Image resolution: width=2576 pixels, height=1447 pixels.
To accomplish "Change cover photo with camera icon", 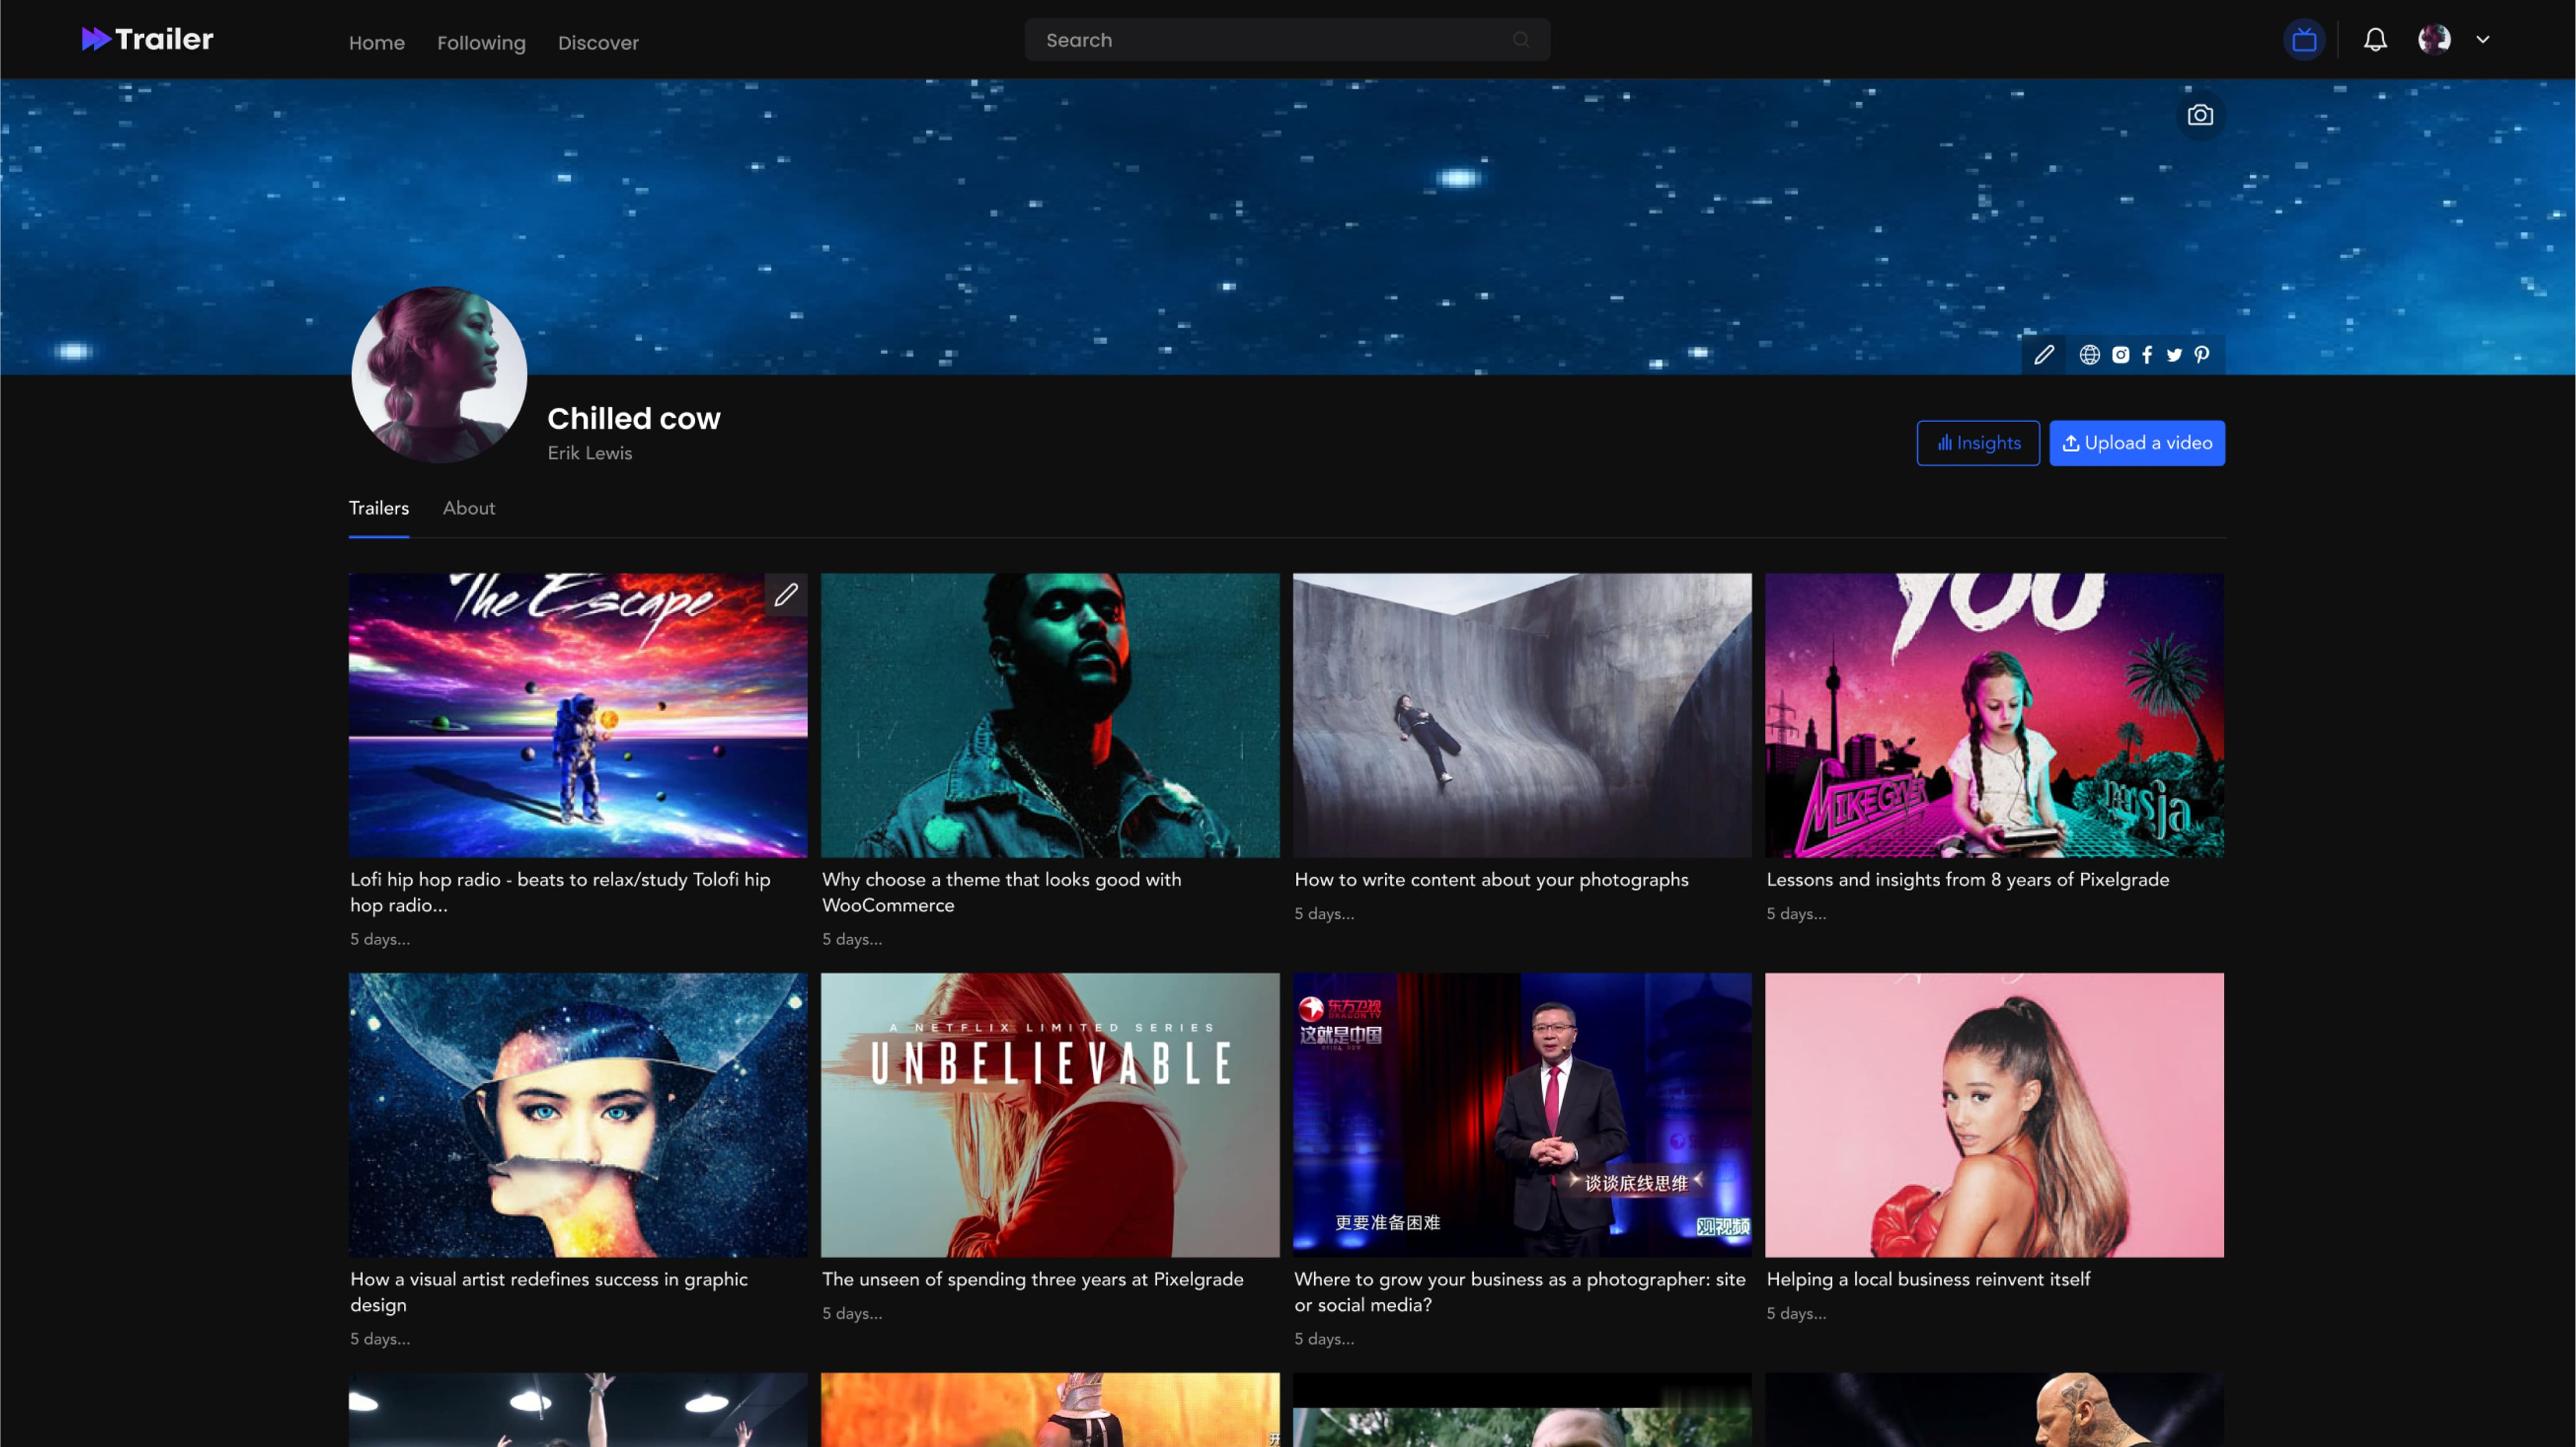I will pyautogui.click(x=2200, y=115).
